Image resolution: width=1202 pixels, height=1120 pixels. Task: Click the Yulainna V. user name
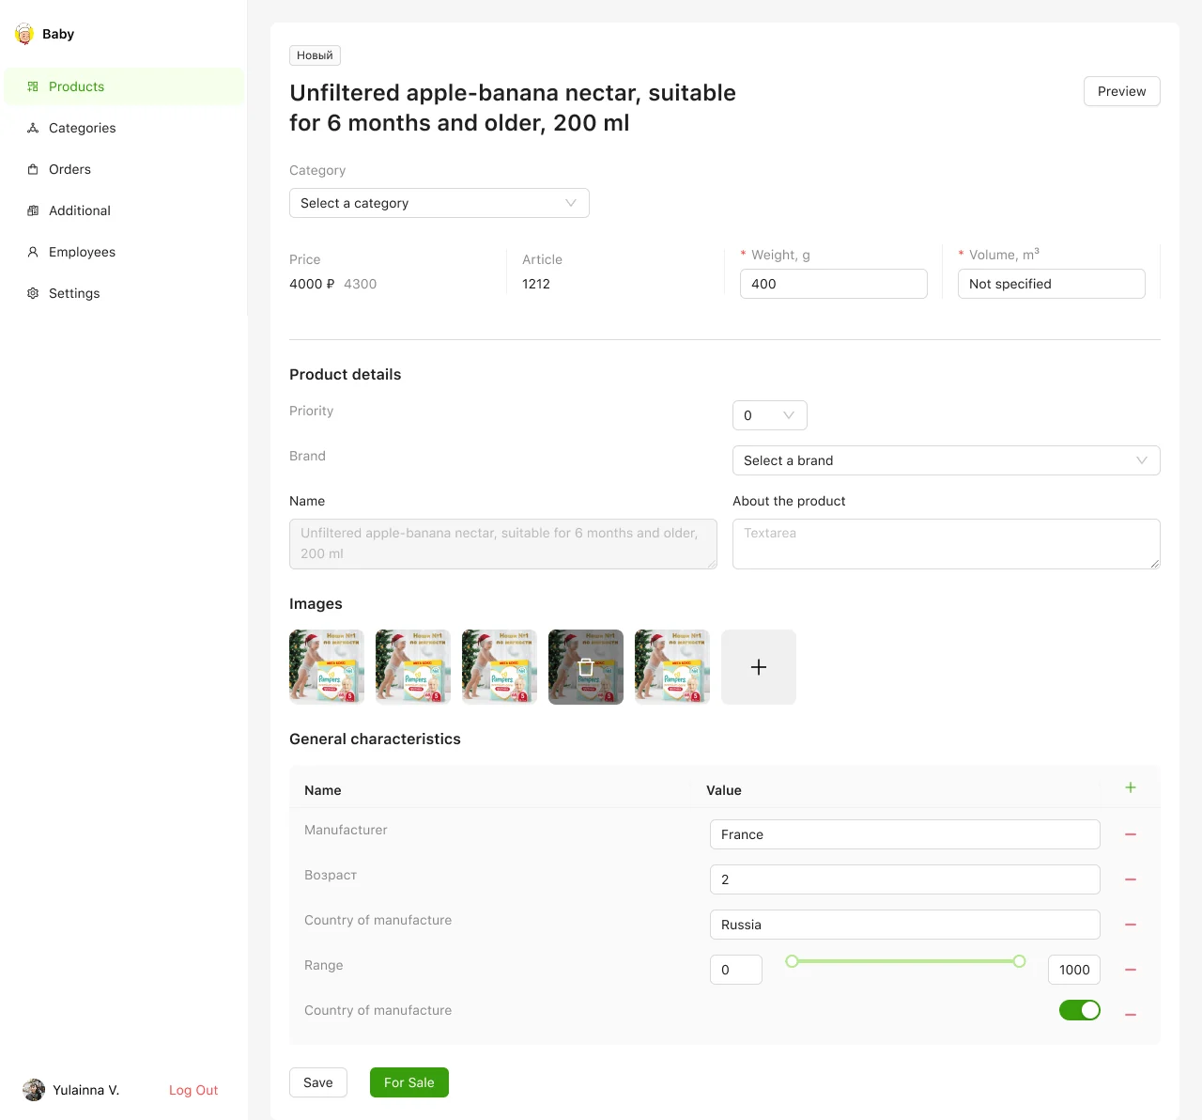pyautogui.click(x=86, y=1090)
